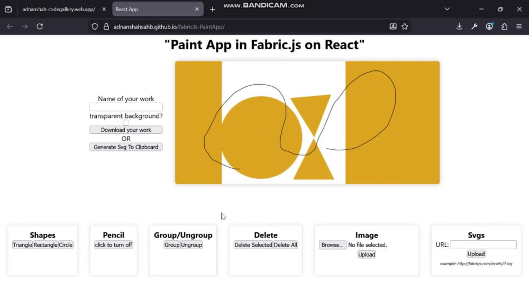Click the Group button
Viewport: 529px width, 281px height.
tap(172, 245)
